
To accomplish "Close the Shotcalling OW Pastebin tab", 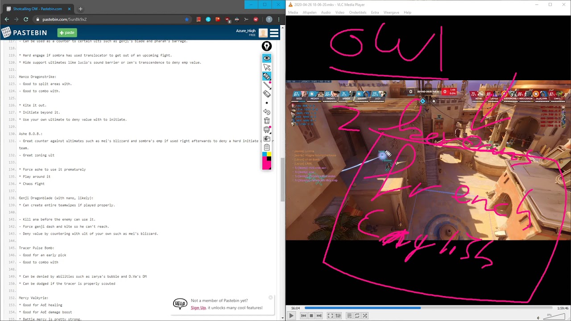I will (69, 9).
